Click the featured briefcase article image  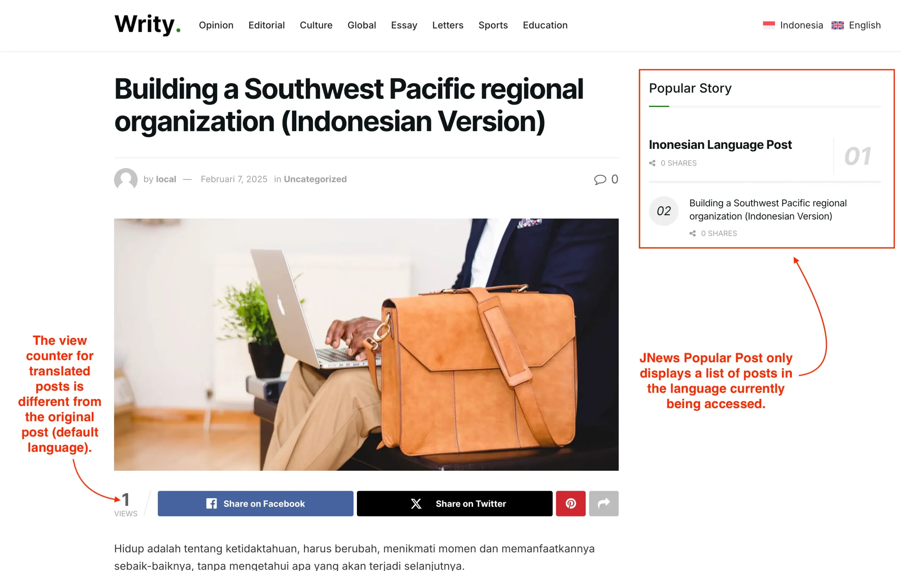pyautogui.click(x=366, y=344)
